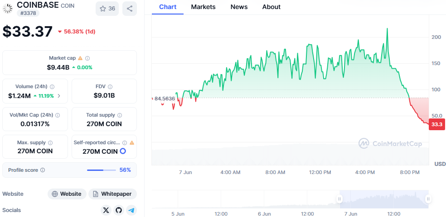446x217 pixels.
Task: Click the 56% profile score value
Action: [x=125, y=170]
